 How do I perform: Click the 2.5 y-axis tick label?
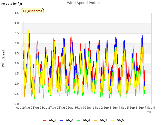pos(16,53)
